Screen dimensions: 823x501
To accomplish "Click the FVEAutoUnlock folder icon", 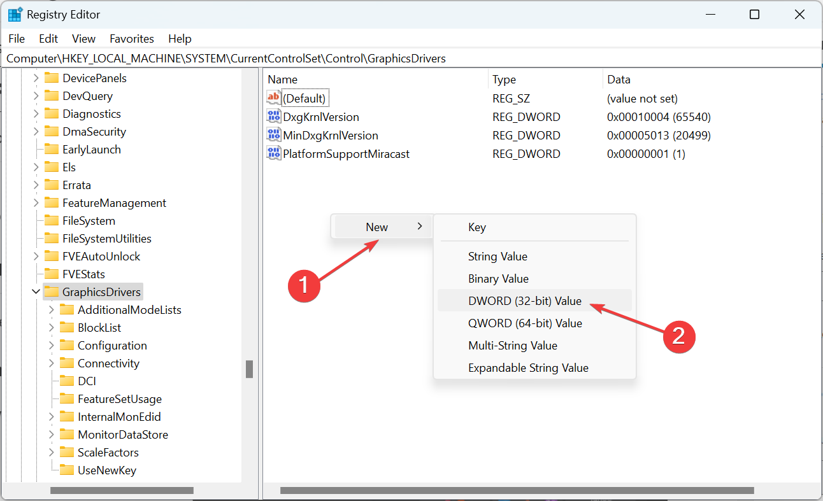I will [52, 256].
